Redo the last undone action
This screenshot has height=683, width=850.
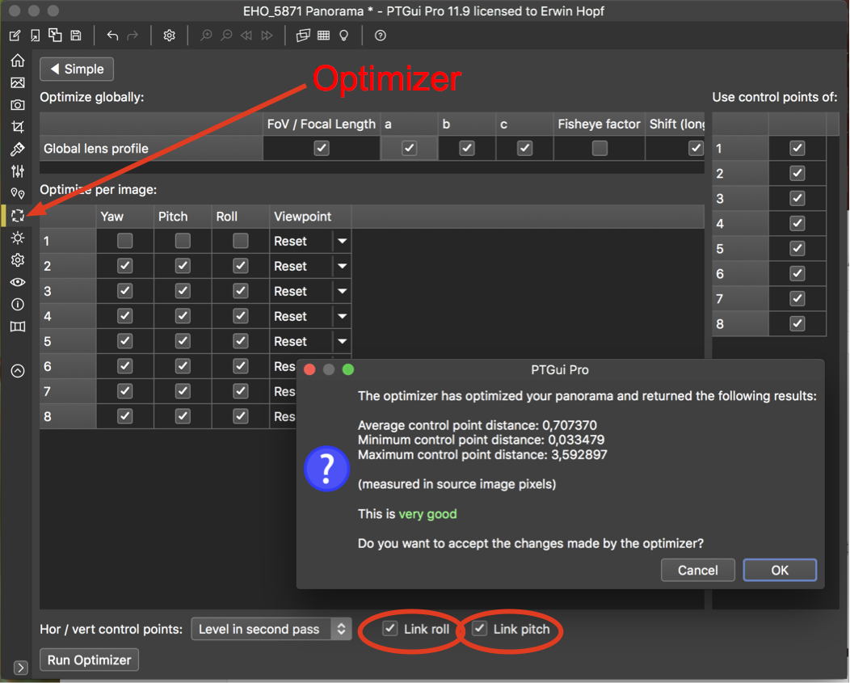133,36
